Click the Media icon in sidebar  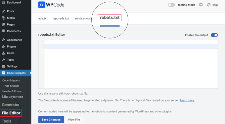4,18
